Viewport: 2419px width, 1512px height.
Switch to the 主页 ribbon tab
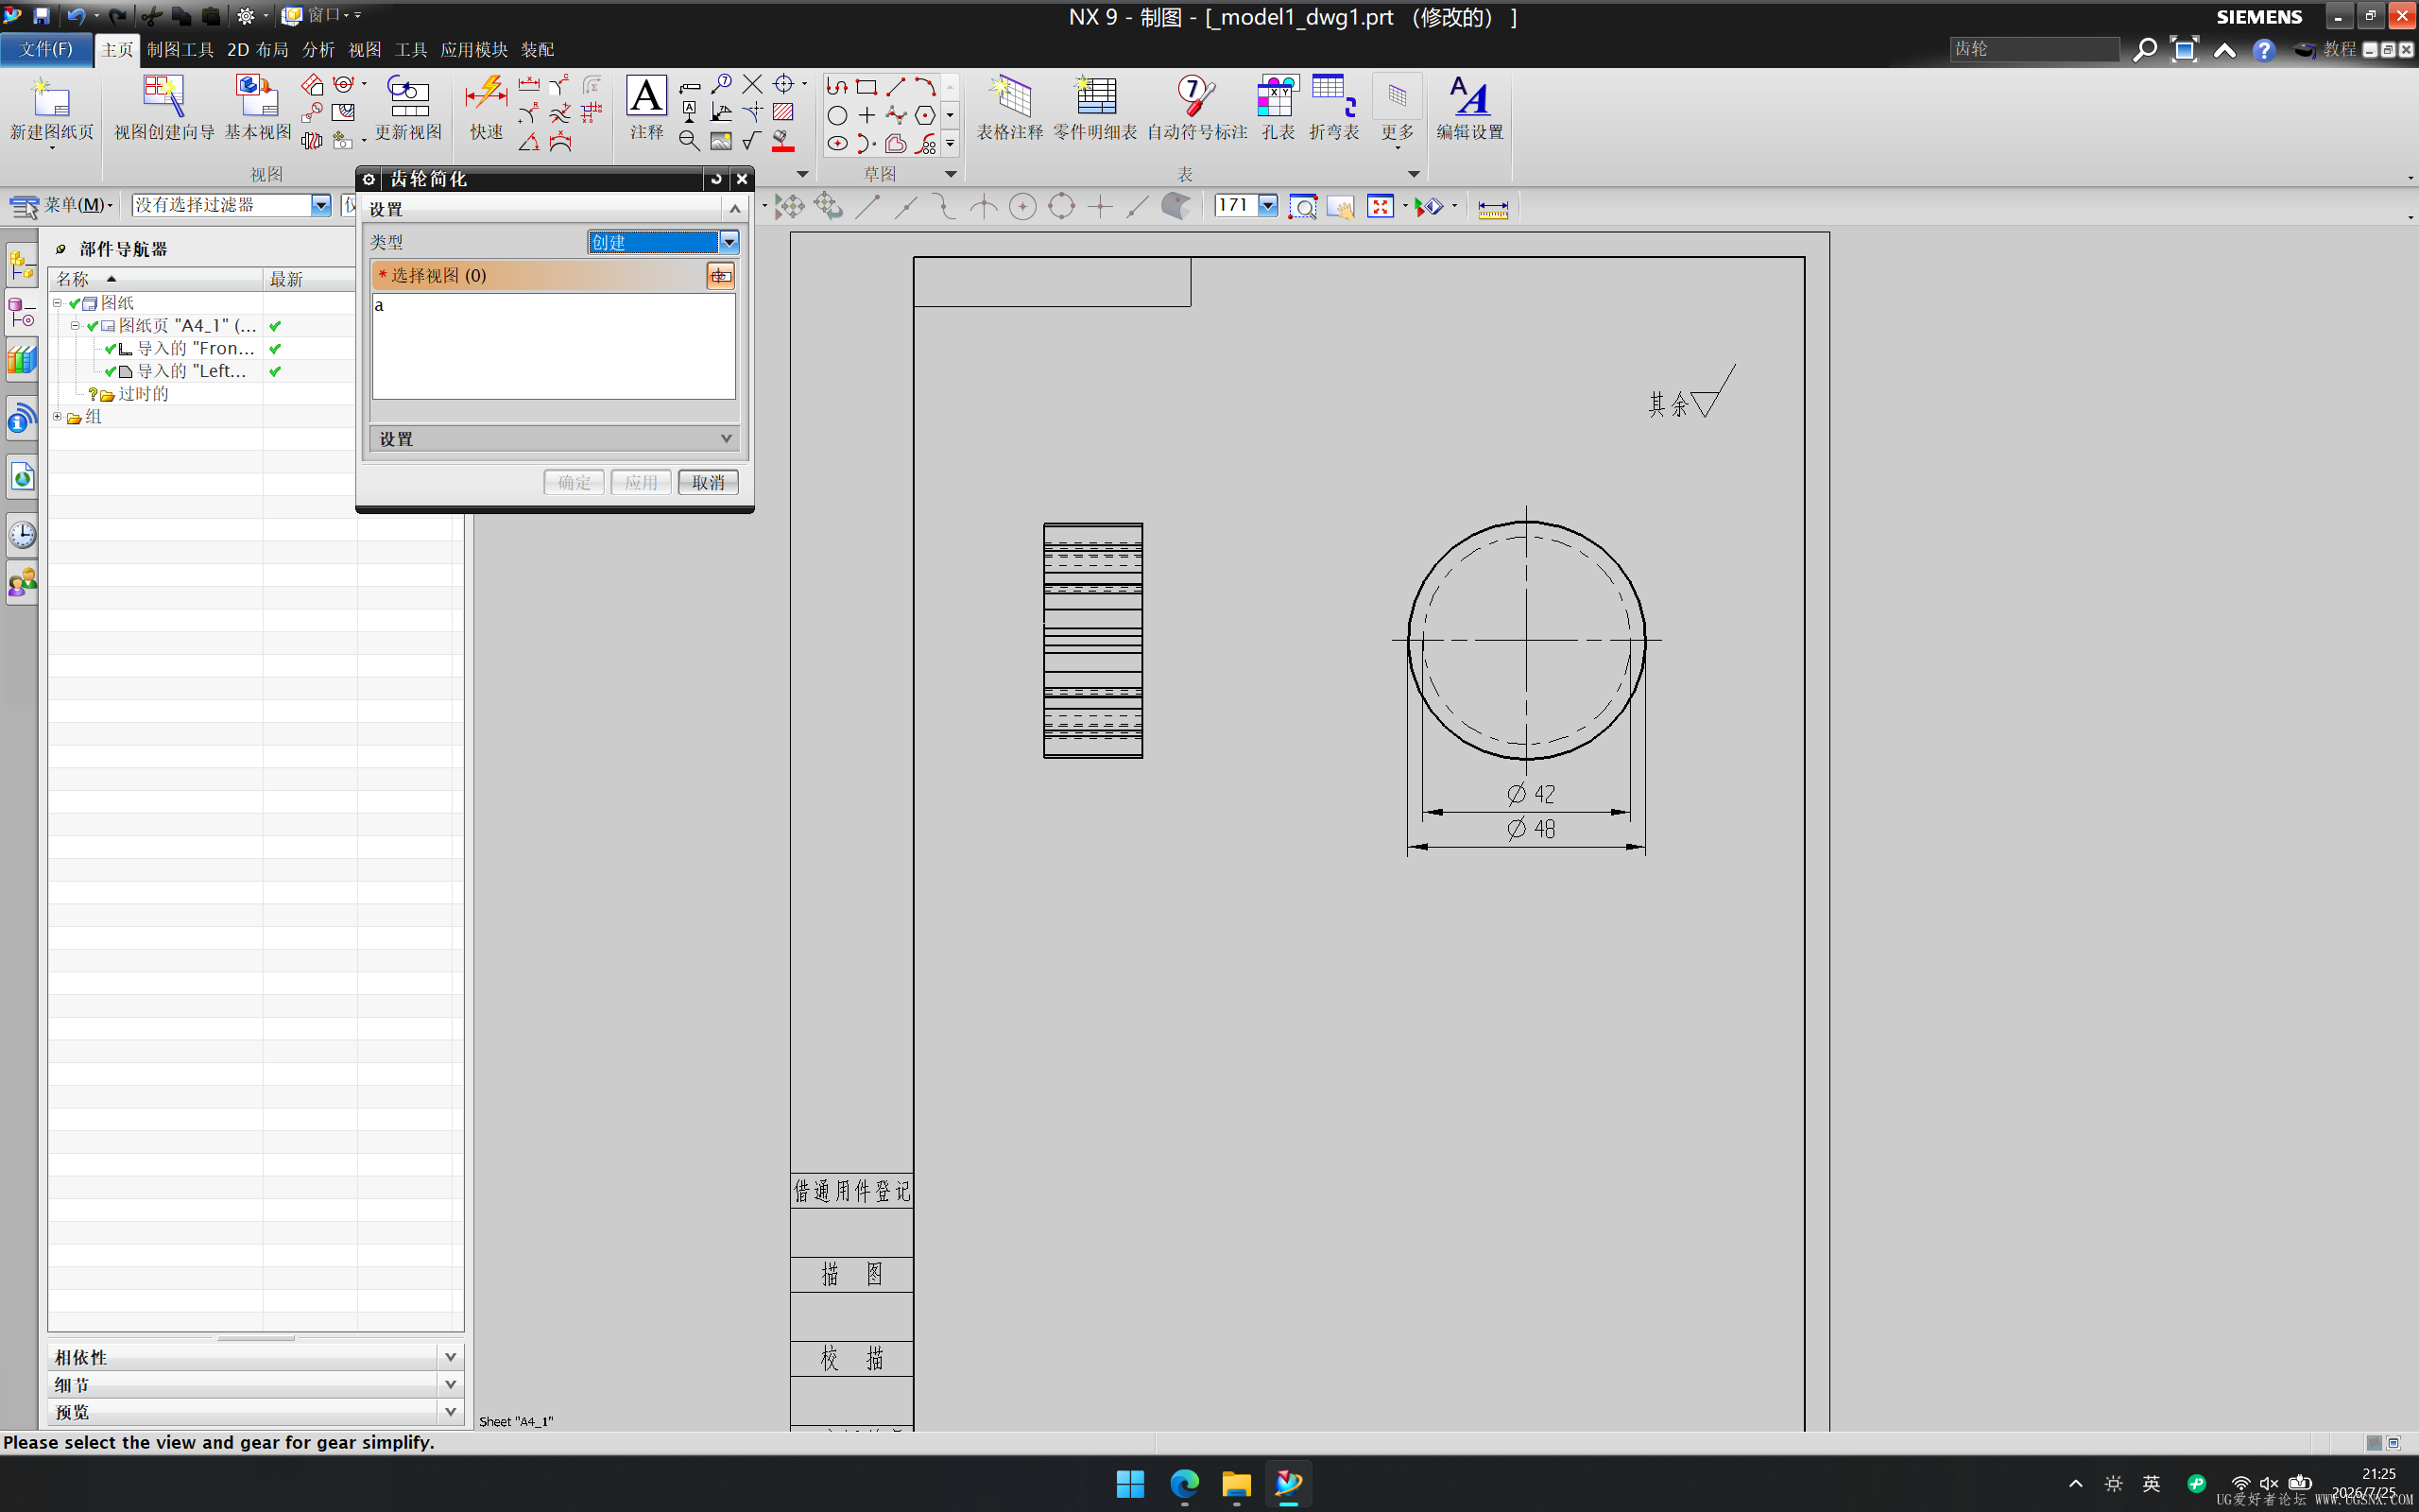117,50
